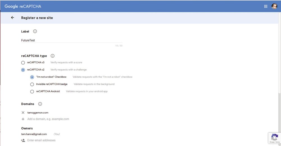Click the Label field containing FutureTest
This screenshot has height=146, width=281.
(72, 40)
